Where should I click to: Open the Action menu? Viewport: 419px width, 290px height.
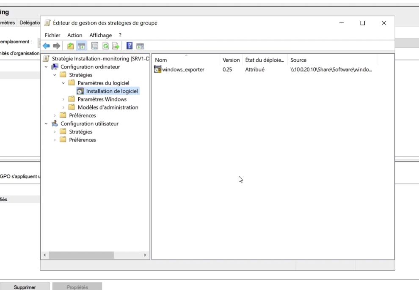click(75, 35)
